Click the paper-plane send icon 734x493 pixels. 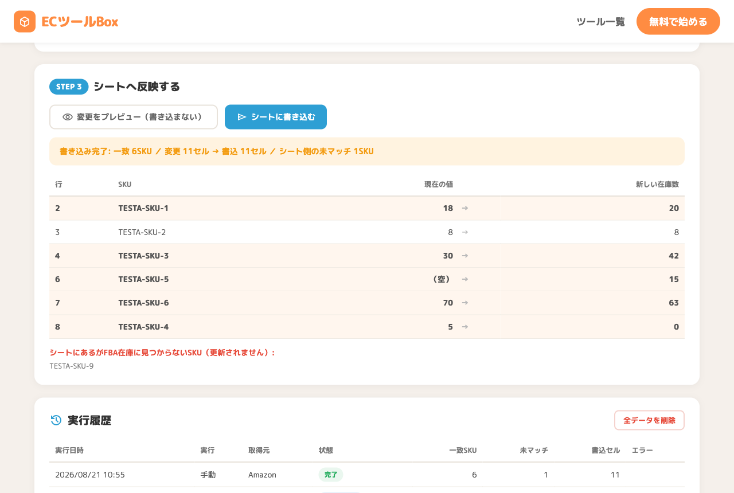(242, 117)
